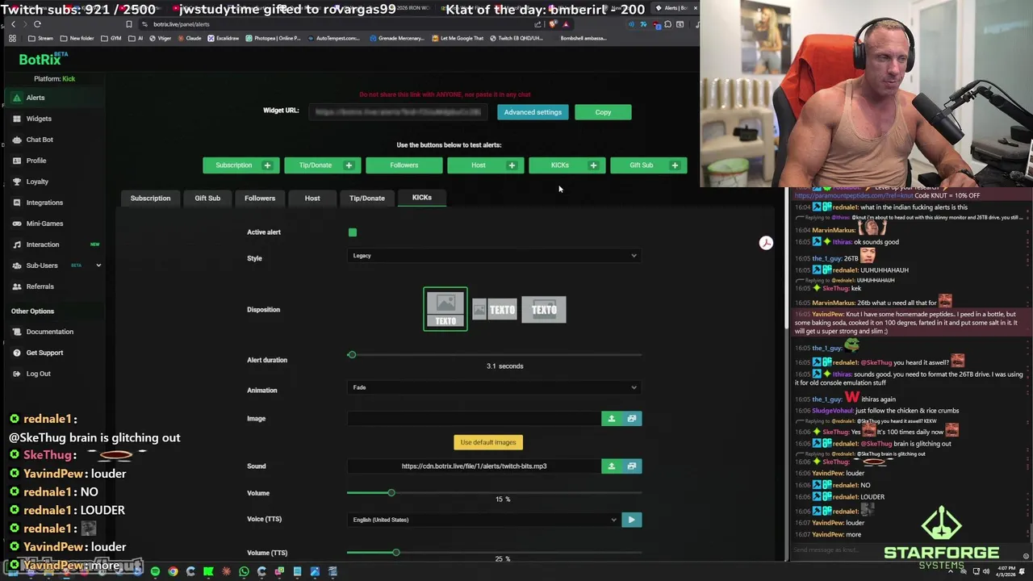This screenshot has height=581, width=1033.
Task: Open Integrations in the sidebar
Action: (x=44, y=203)
